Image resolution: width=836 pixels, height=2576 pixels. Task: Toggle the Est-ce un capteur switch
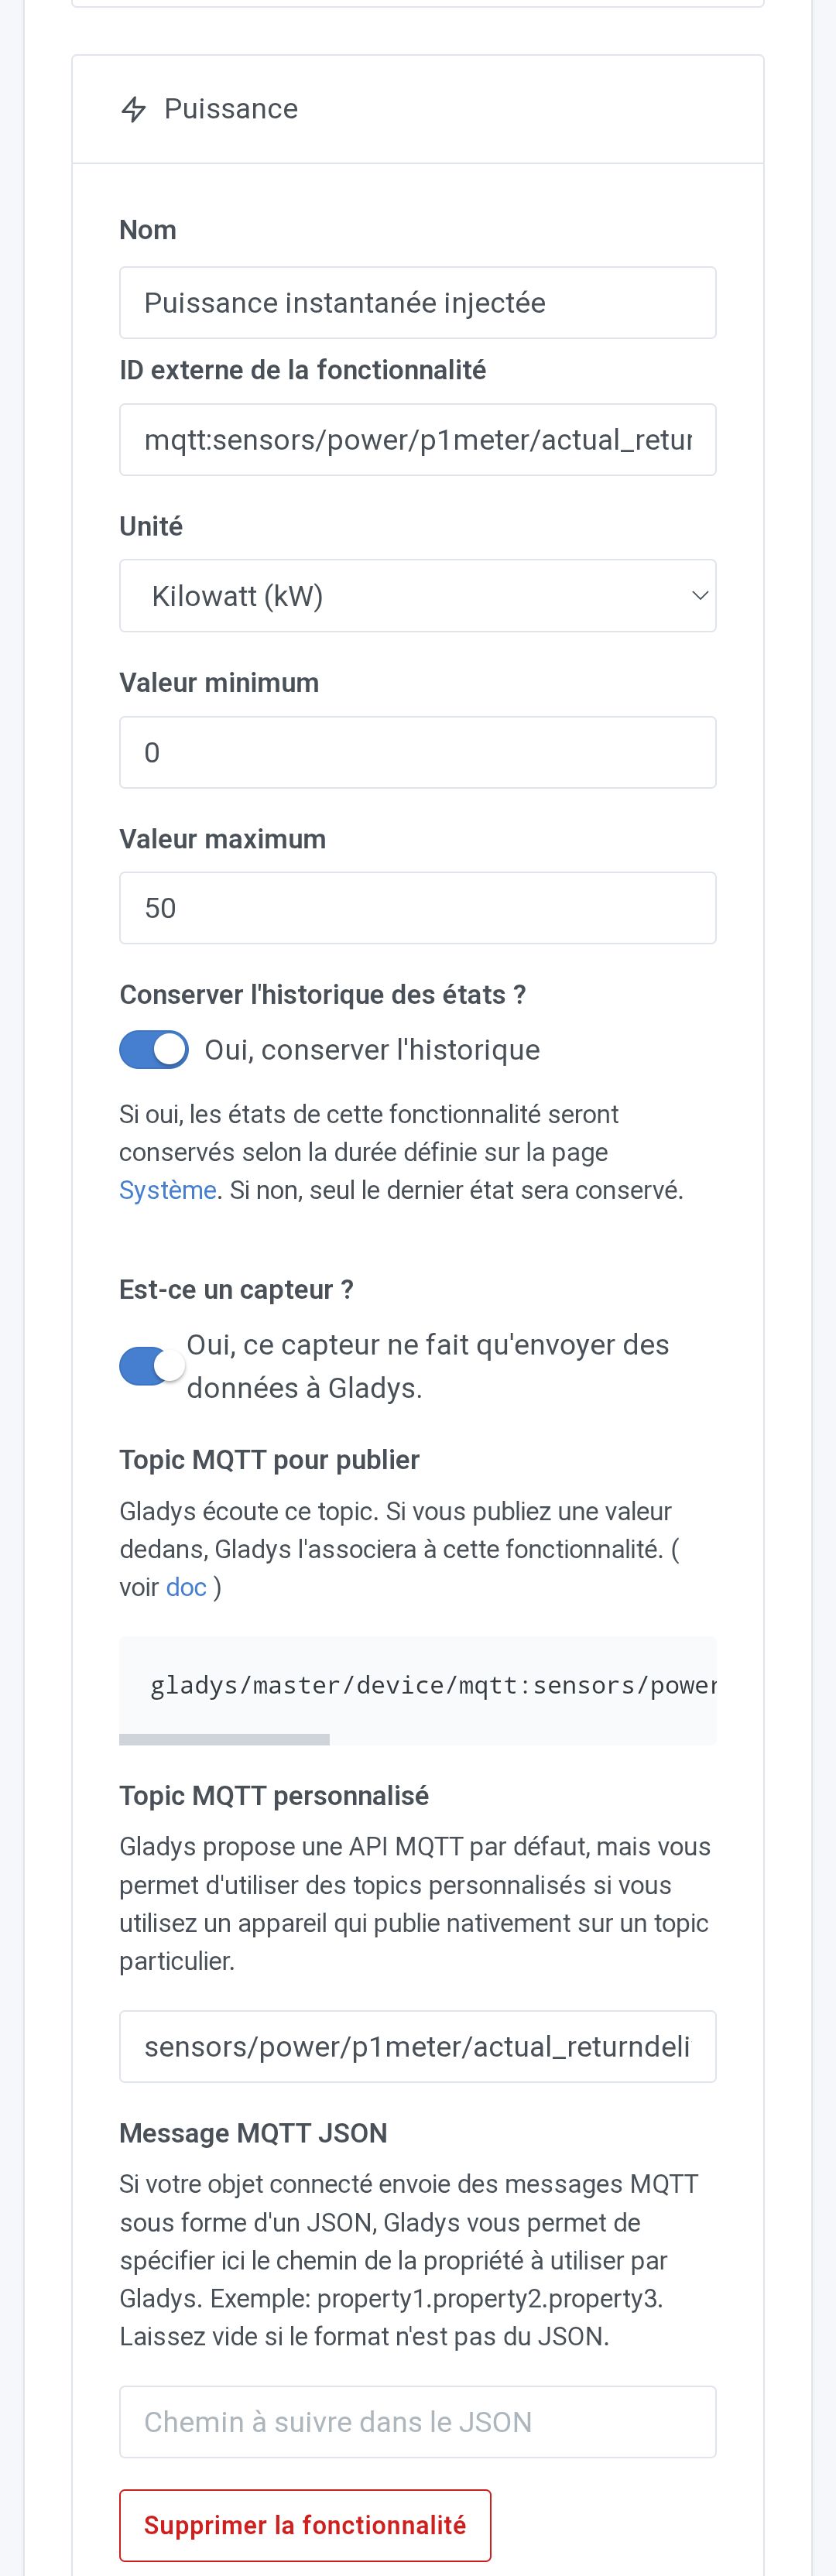152,1366
